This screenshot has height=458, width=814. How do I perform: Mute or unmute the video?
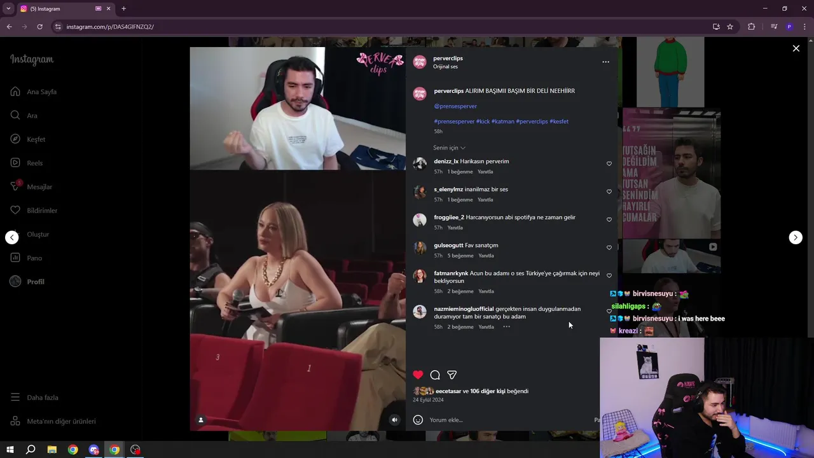pos(394,420)
